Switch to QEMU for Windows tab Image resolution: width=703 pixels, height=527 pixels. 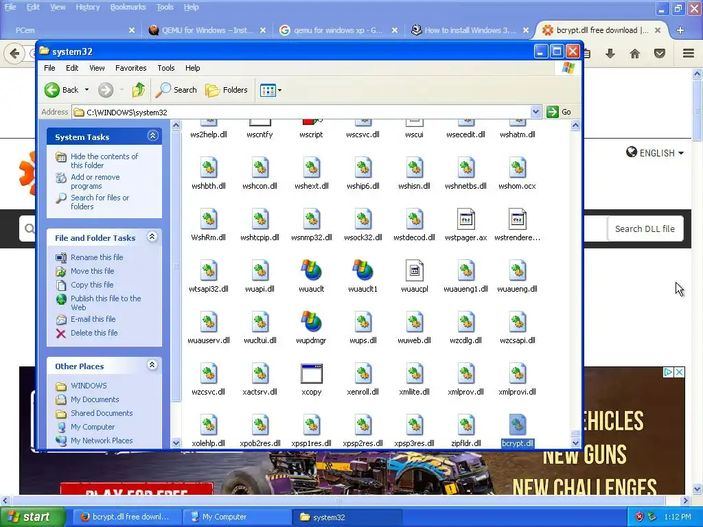point(207,30)
